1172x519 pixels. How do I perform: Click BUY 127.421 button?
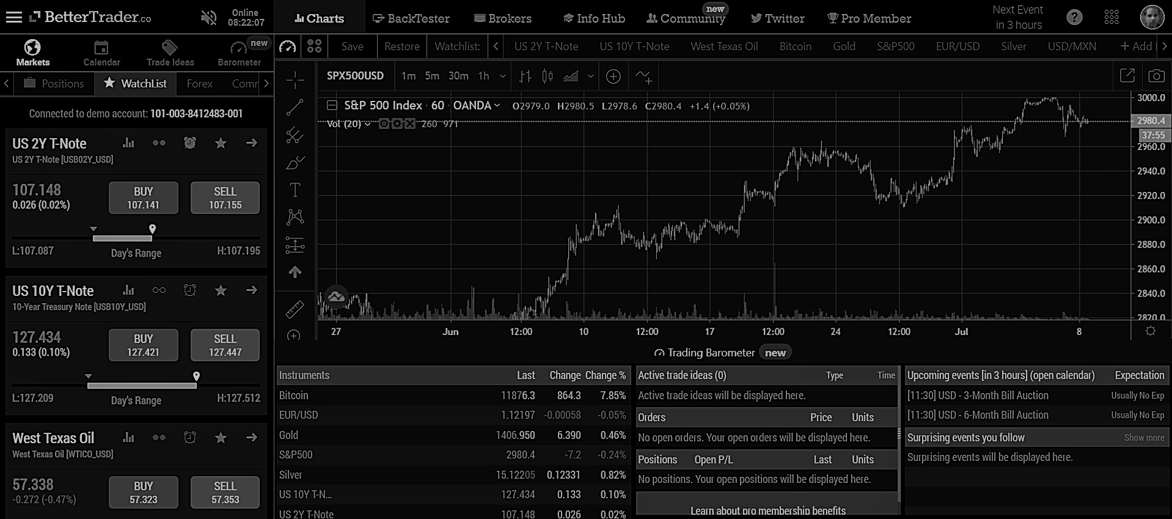click(144, 345)
